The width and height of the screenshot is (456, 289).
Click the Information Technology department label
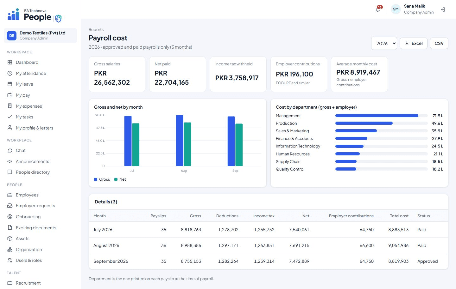click(x=298, y=146)
